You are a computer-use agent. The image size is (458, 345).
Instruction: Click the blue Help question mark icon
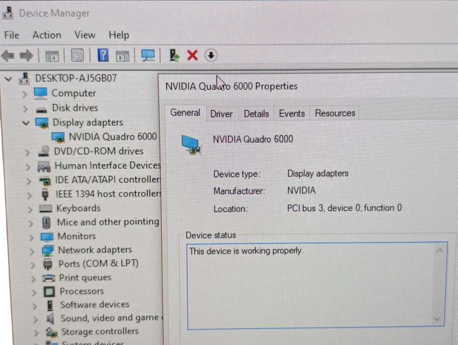[x=103, y=55]
